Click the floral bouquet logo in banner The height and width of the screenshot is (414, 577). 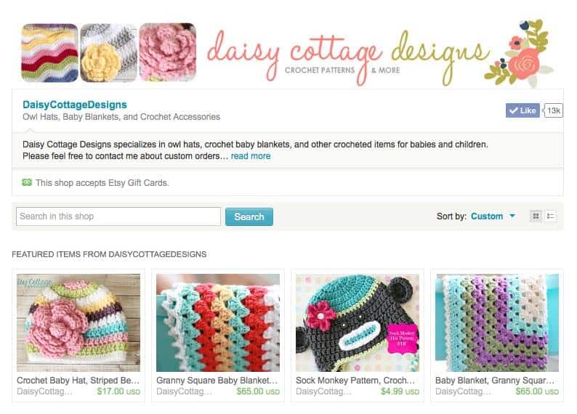[519, 53]
